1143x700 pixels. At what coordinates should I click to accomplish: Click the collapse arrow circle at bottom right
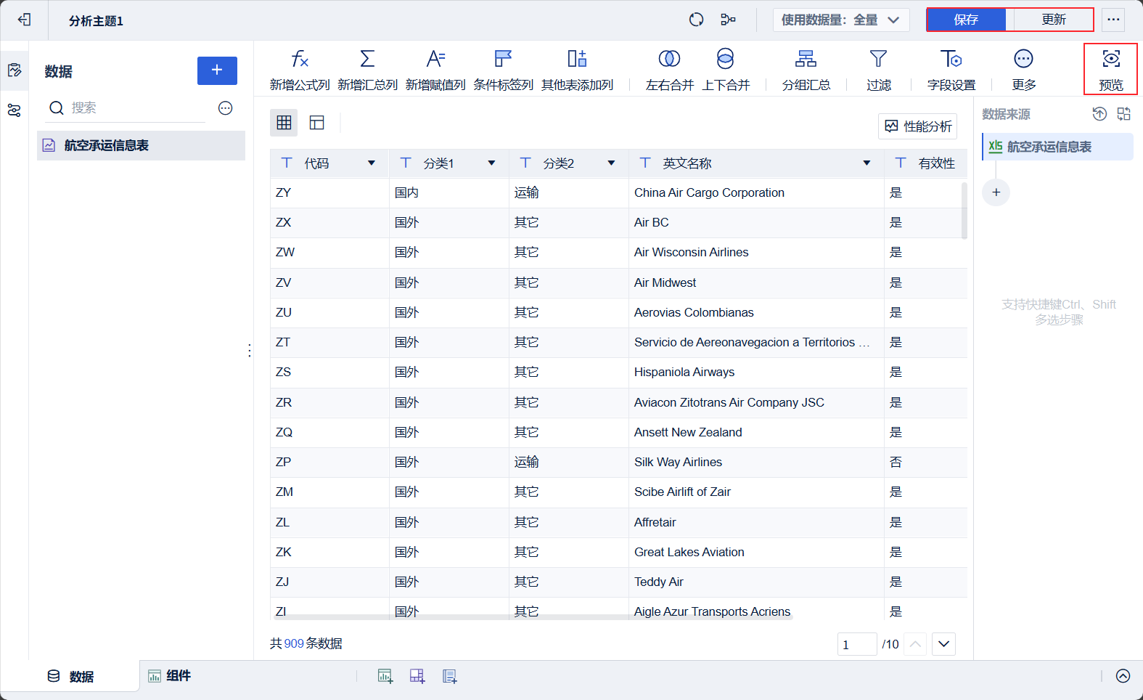1123,676
